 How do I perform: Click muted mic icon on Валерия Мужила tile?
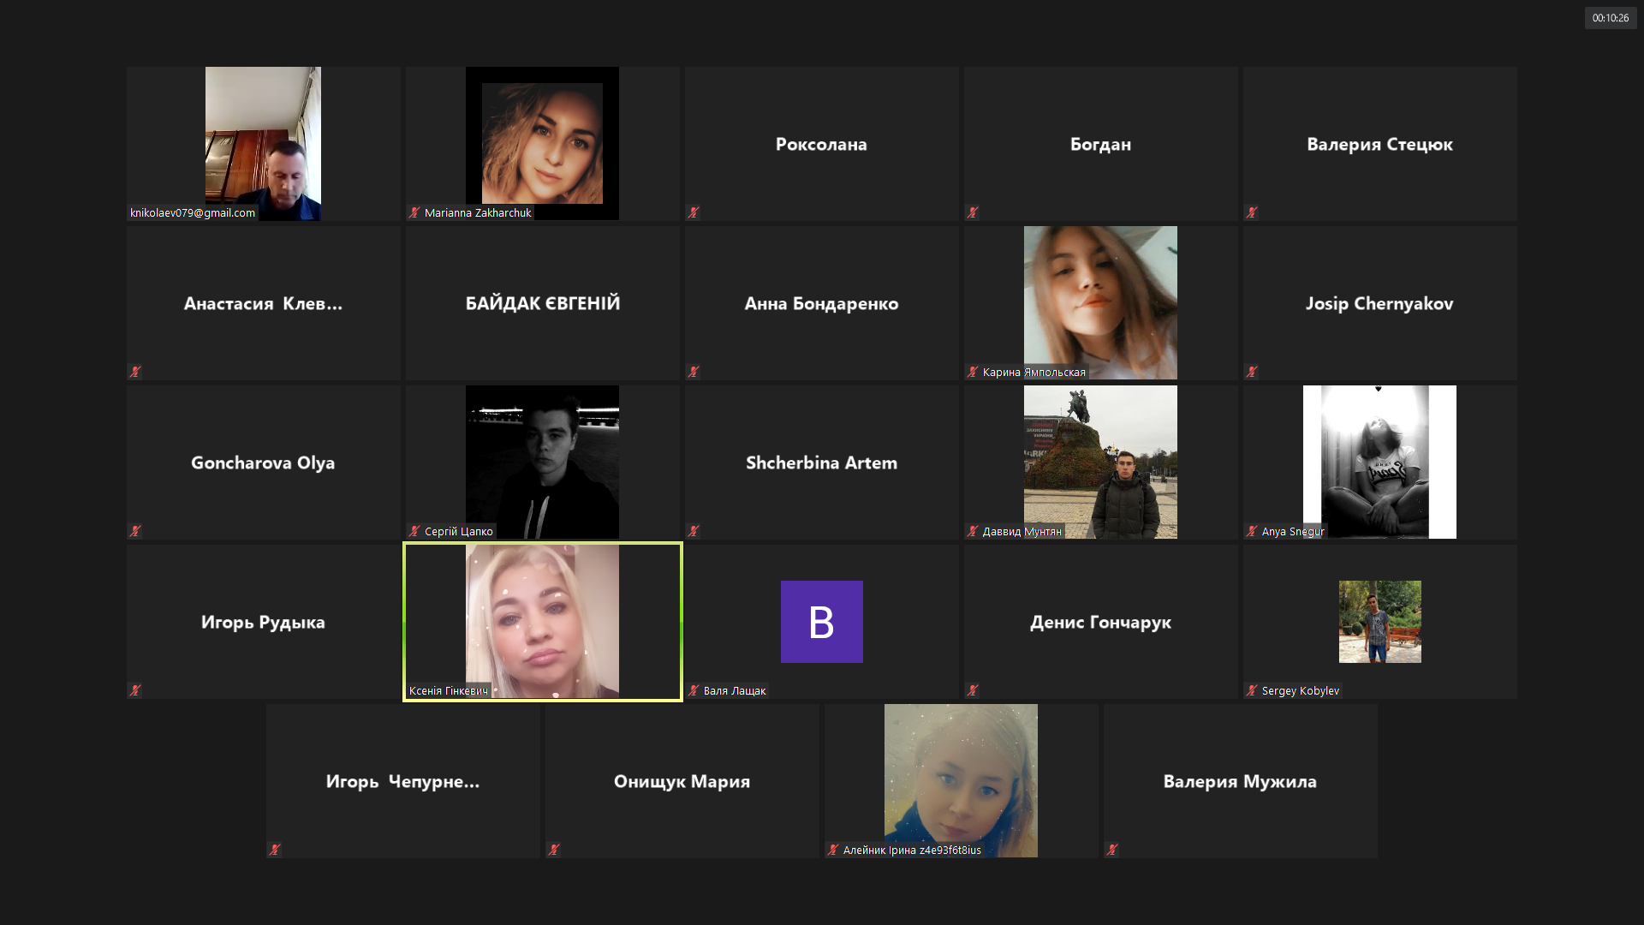(1112, 850)
